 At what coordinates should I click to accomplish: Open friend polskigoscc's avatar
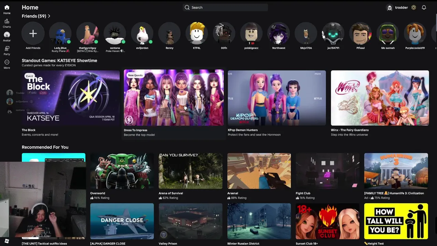pos(251,33)
